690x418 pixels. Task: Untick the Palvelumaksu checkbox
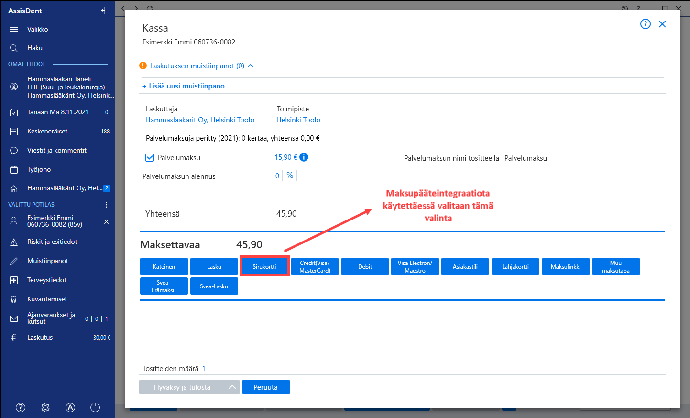(150, 157)
